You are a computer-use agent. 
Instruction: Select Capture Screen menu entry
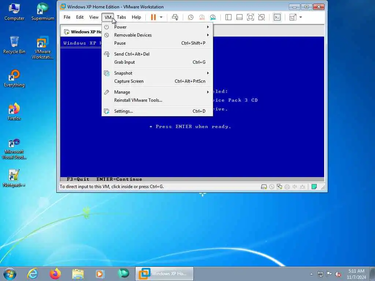click(x=157, y=81)
